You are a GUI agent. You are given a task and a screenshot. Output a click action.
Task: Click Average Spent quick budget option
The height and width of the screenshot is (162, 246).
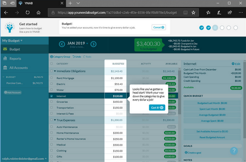(x=212, y=121)
